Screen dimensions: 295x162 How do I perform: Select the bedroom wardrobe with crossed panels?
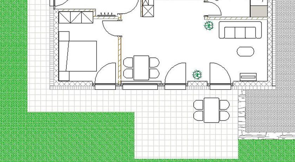75,17
